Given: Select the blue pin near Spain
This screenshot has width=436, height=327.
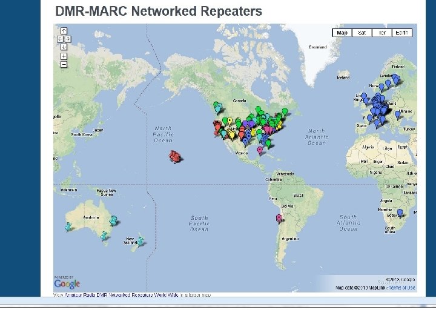Looking at the screenshot, I should pyautogui.click(x=369, y=119).
